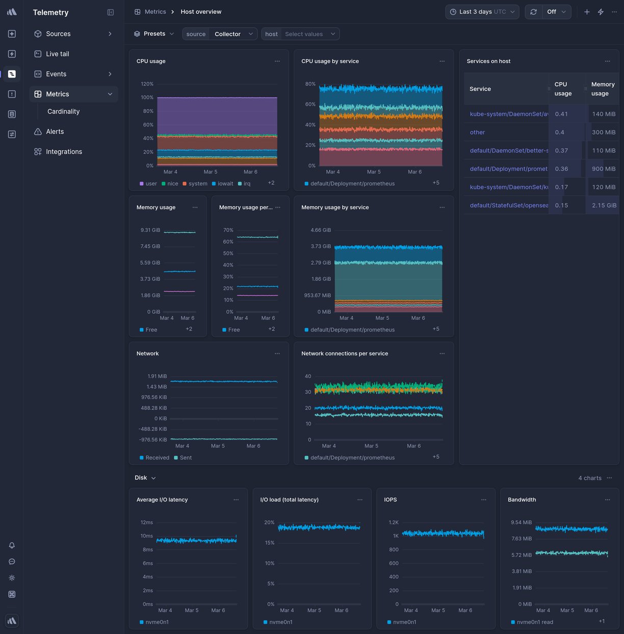624x634 pixels.
Task: Click the Alerts warning triangle icon
Action: (37, 131)
